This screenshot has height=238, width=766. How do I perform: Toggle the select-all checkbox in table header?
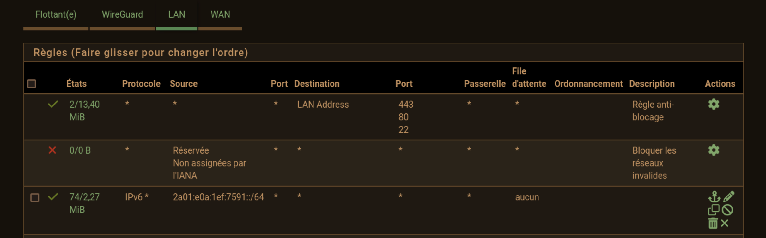tap(32, 84)
